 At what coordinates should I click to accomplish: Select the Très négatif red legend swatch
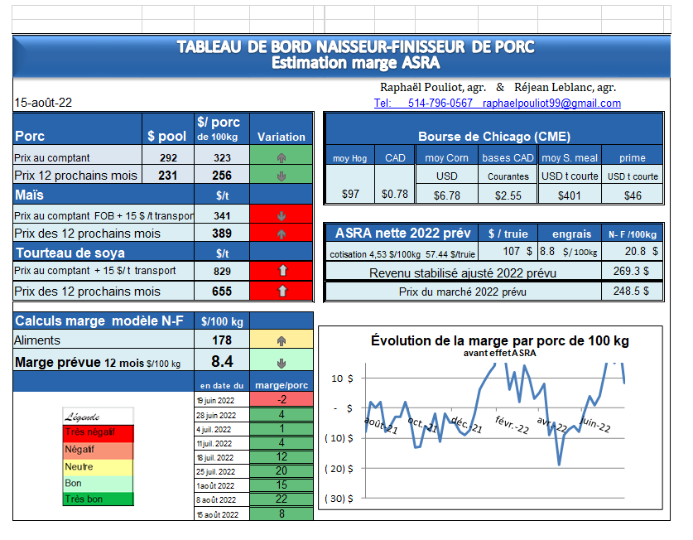tap(99, 433)
